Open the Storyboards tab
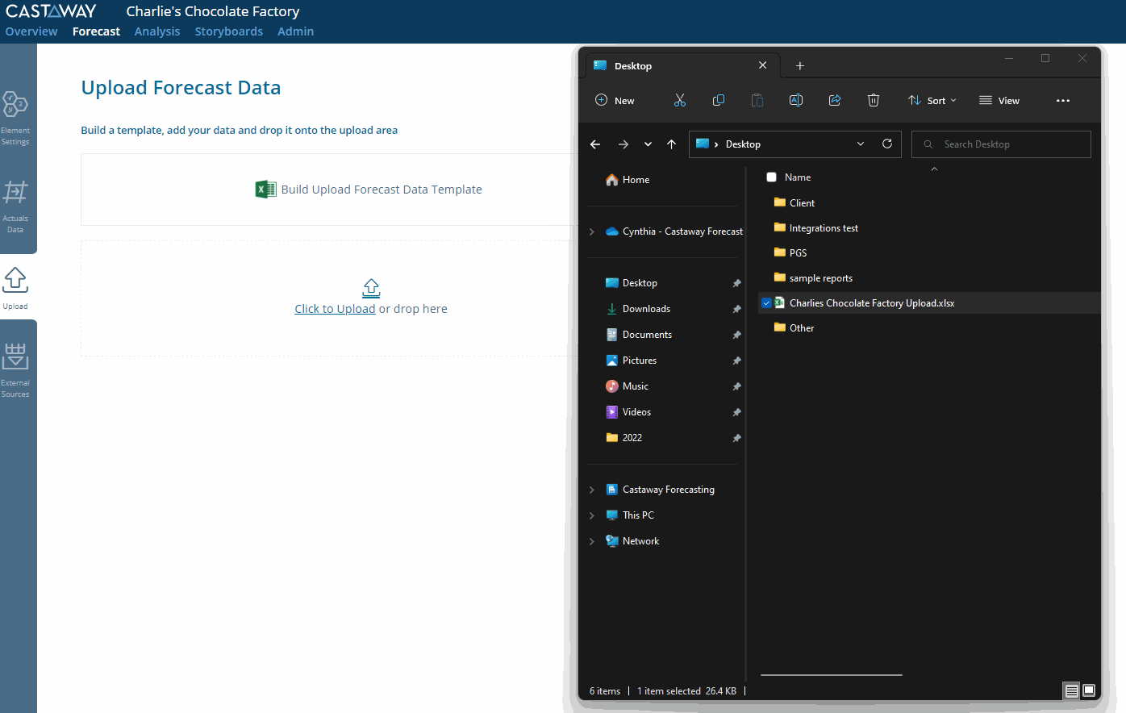The width and height of the screenshot is (1126, 713). click(x=229, y=31)
